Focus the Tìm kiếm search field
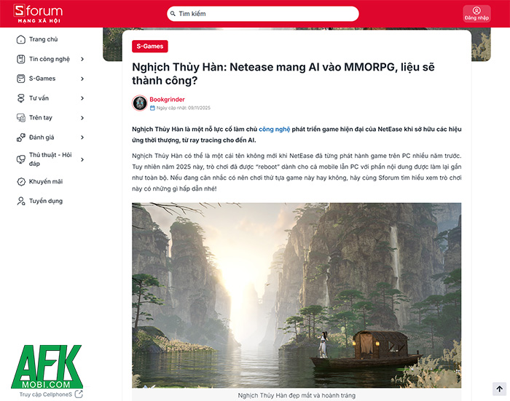The image size is (510, 401). (x=263, y=14)
